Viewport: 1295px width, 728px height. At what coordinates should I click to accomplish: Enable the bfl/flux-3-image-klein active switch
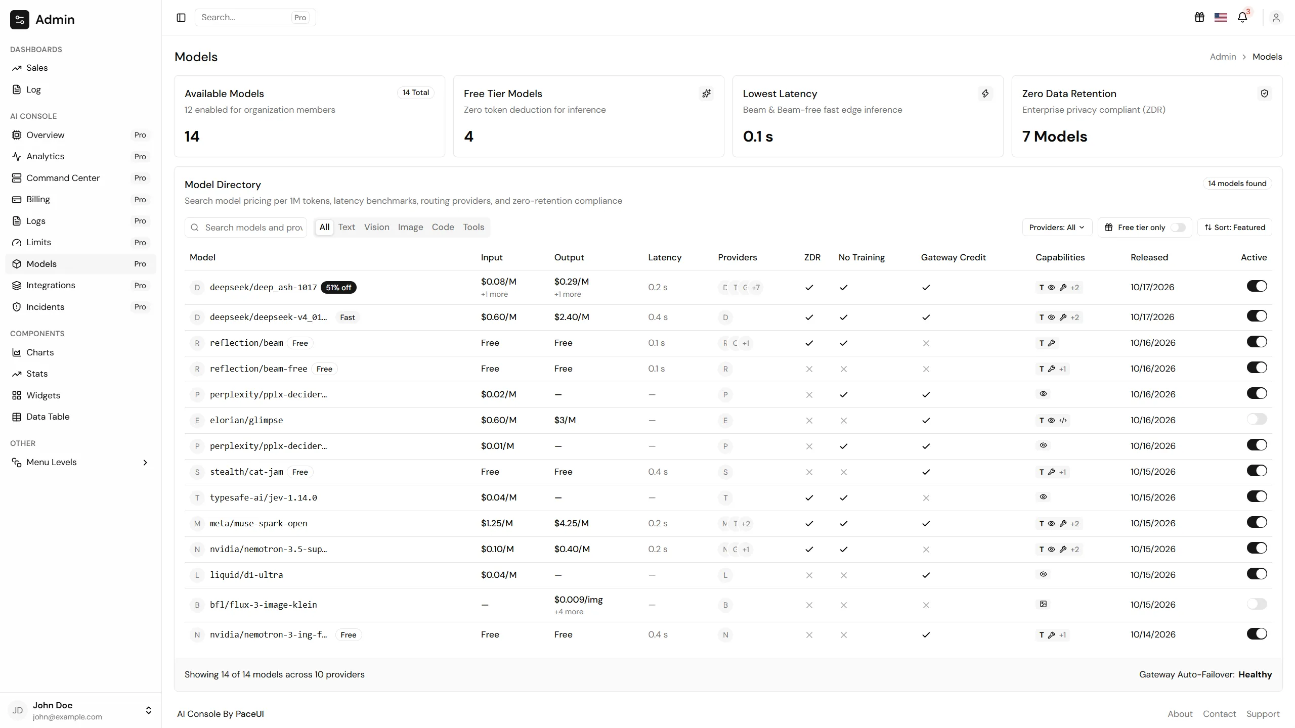[1257, 604]
